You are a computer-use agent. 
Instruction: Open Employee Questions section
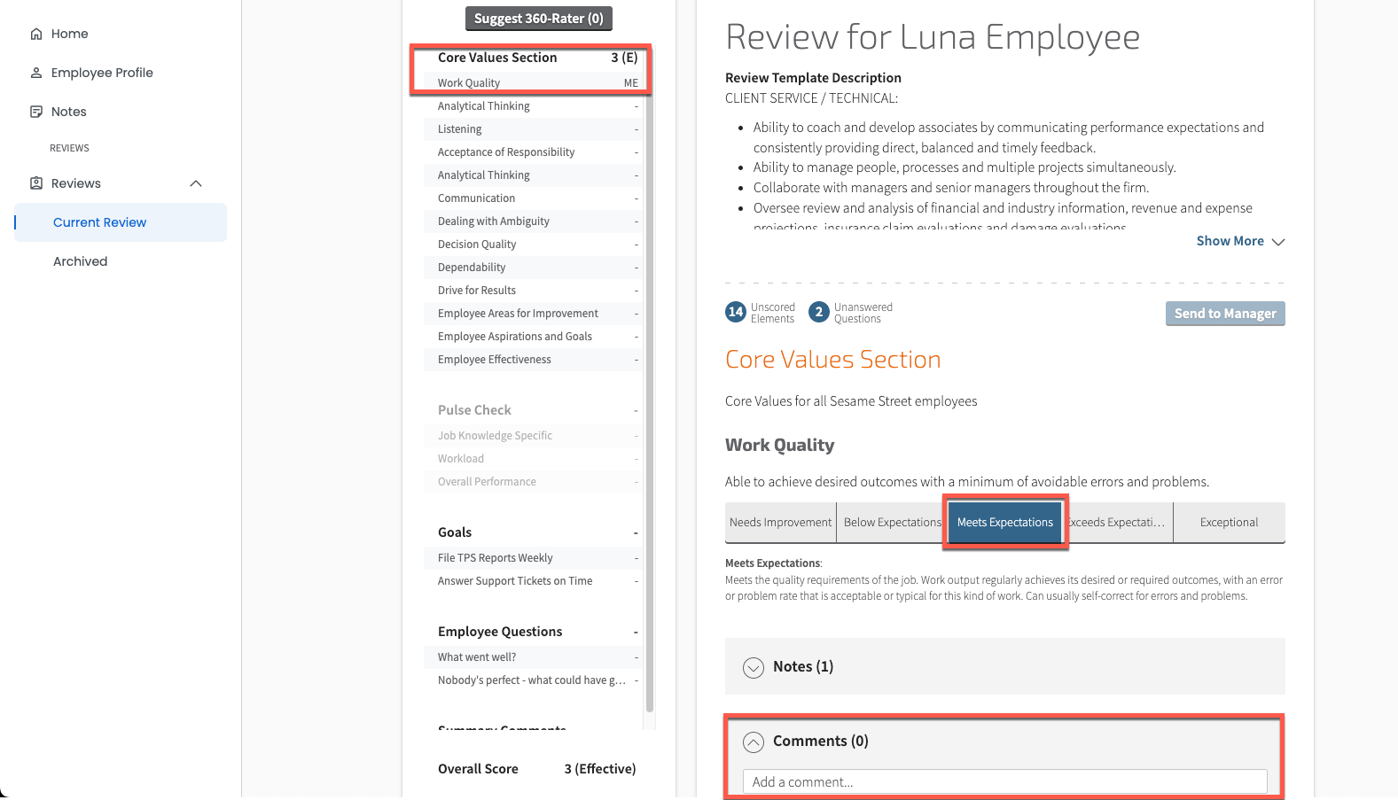[x=532, y=632]
